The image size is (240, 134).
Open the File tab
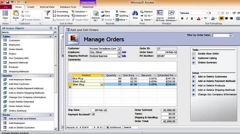[6, 7]
